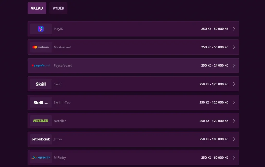Click the Paysafecard logo icon
This screenshot has height=167, width=265.
pos(41,66)
